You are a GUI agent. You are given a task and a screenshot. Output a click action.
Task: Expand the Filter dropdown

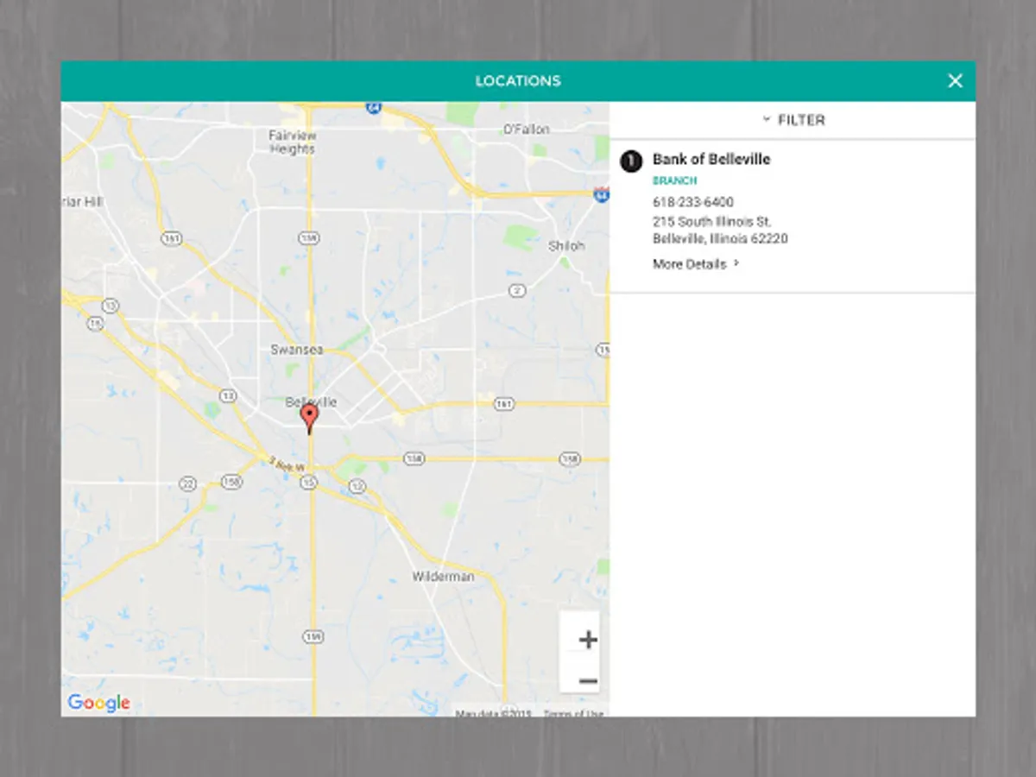(793, 120)
